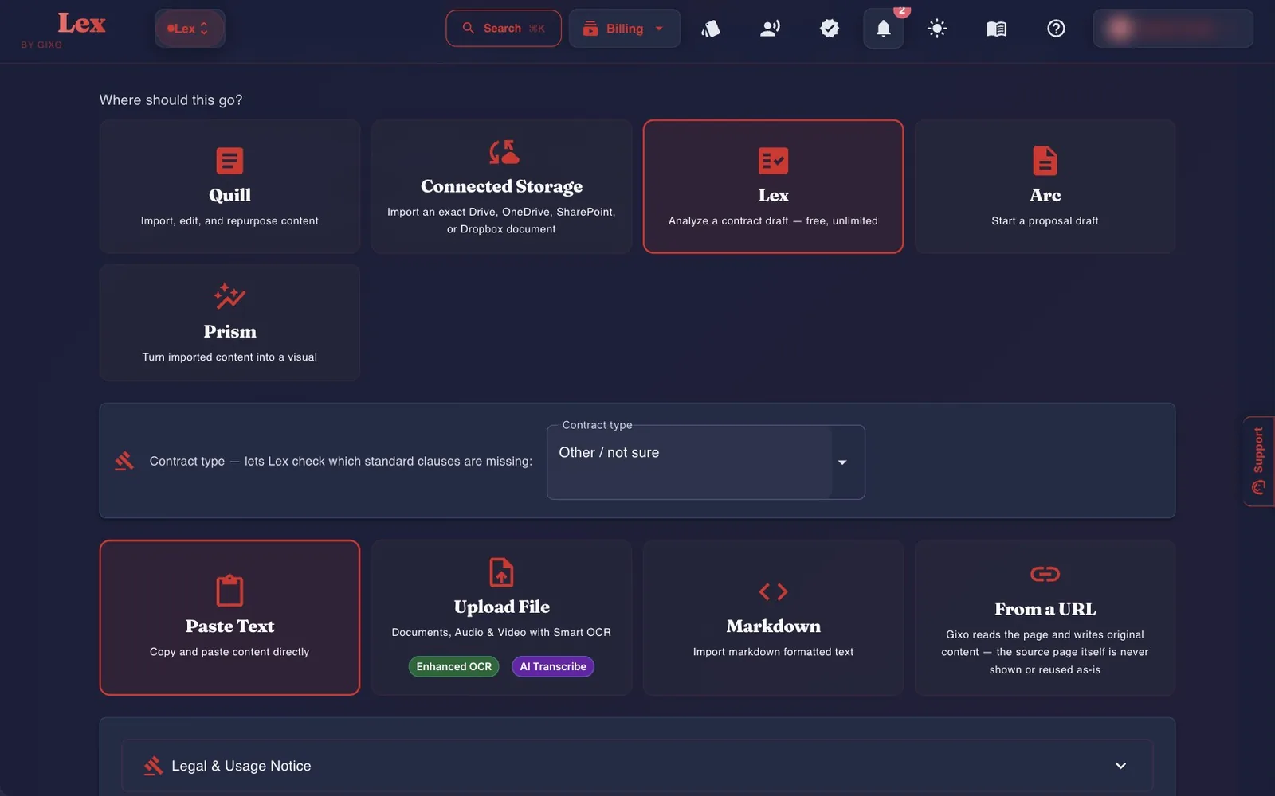
Task: Click "Analyze a contract draft — free, unlimited" text
Action: point(773,221)
